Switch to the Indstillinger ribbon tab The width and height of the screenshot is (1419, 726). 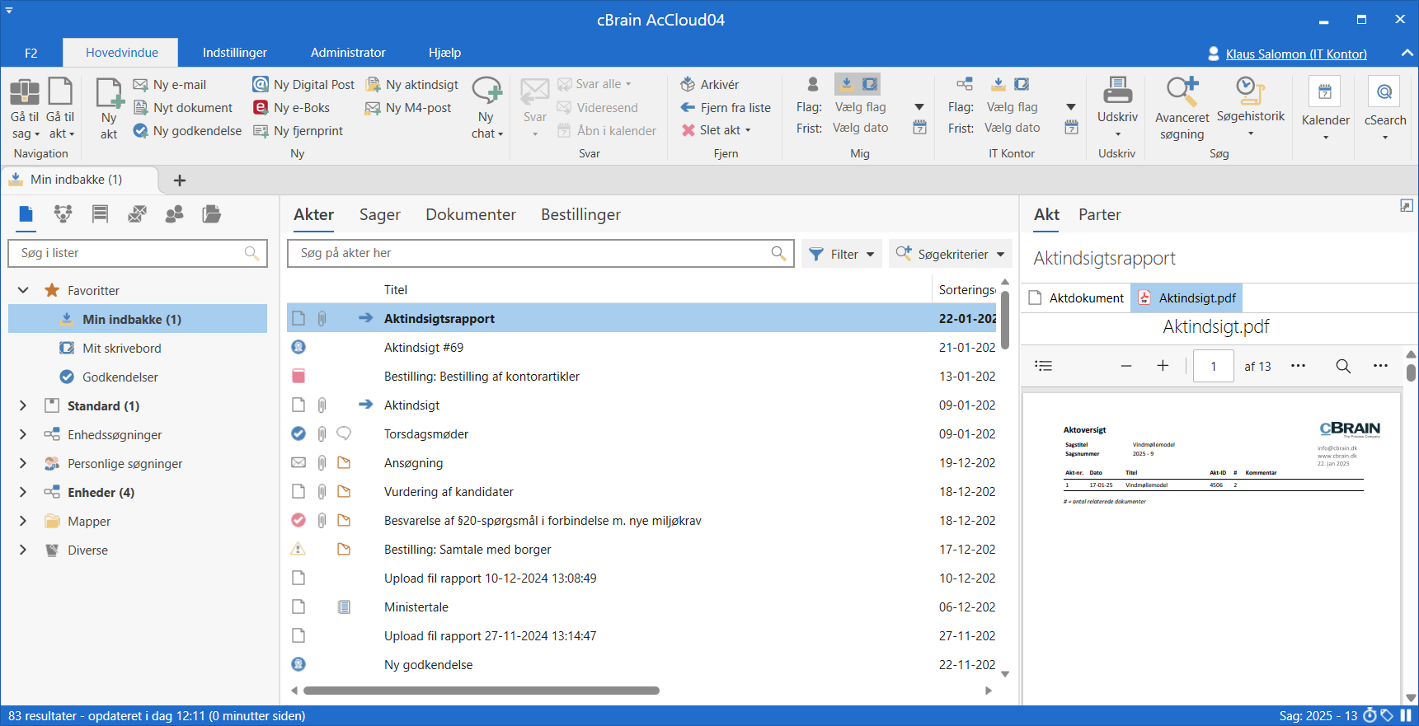pyautogui.click(x=234, y=53)
